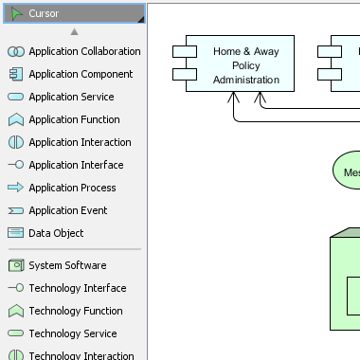Pick the Application Component icon
Viewport: 360px width, 360px height.
[x=16, y=74]
